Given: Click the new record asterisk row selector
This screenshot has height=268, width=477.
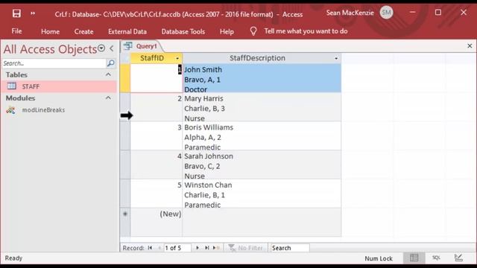Looking at the screenshot, I should [x=125, y=223].
